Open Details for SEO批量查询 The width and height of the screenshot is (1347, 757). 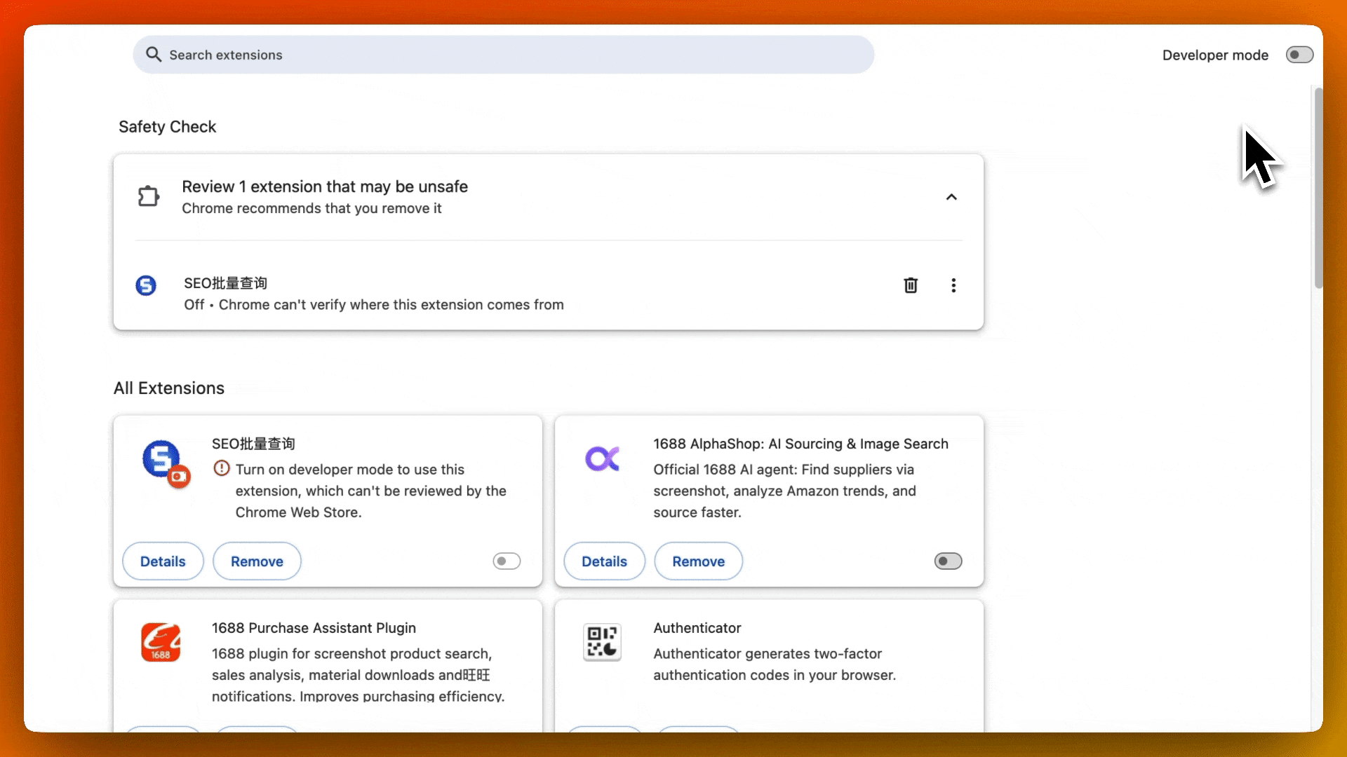pos(163,561)
